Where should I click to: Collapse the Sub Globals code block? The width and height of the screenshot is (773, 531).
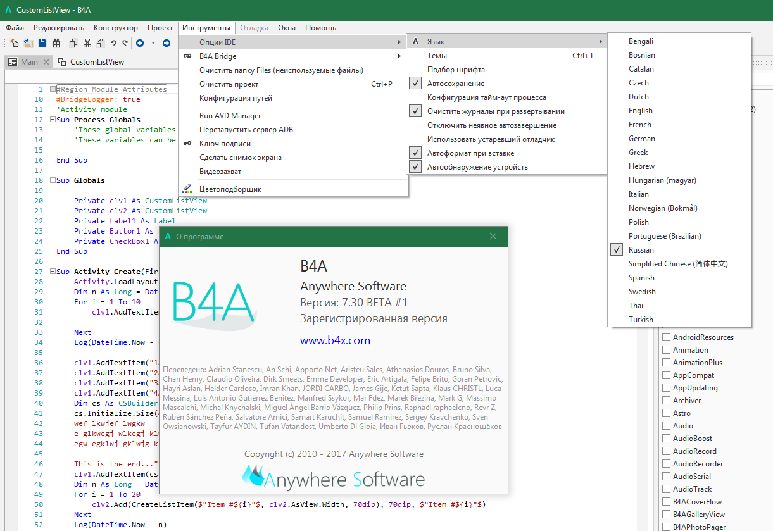click(x=53, y=180)
